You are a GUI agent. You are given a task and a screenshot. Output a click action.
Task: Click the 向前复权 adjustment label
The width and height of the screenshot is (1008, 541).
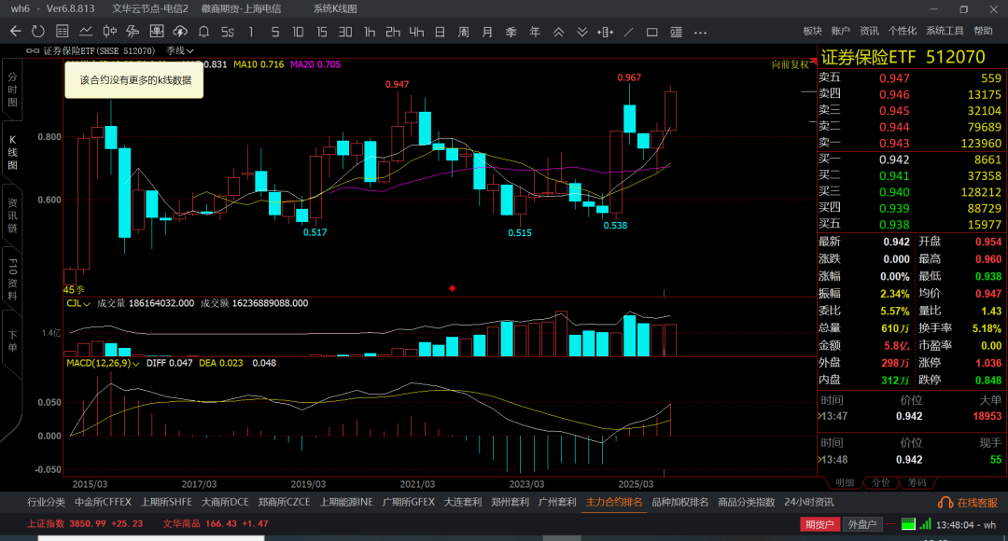click(x=791, y=64)
